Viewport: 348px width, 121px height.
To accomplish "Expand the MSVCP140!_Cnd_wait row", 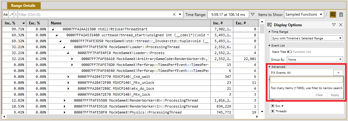I will click(68, 77).
